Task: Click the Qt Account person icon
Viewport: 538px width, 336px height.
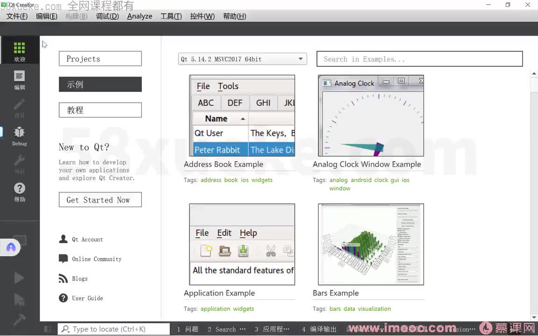Action: pos(63,239)
